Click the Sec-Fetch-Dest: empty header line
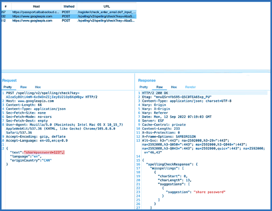The width and height of the screenshot is (272, 211). [x=27, y=121]
